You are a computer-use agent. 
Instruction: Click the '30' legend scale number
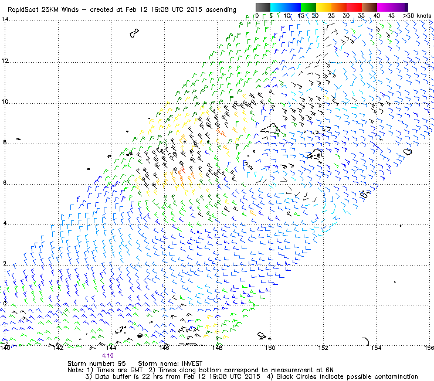click(346, 15)
